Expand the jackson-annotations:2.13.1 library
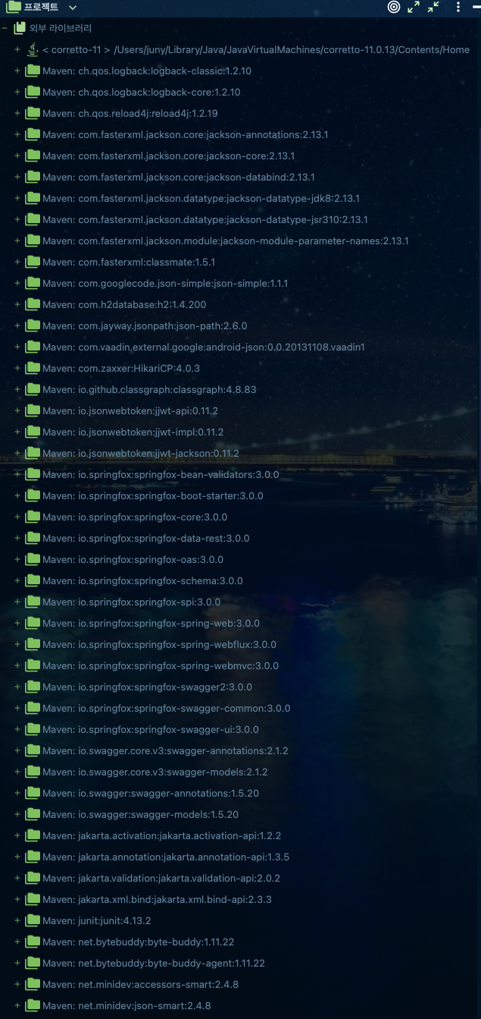This screenshot has width=481, height=1019. [17, 134]
